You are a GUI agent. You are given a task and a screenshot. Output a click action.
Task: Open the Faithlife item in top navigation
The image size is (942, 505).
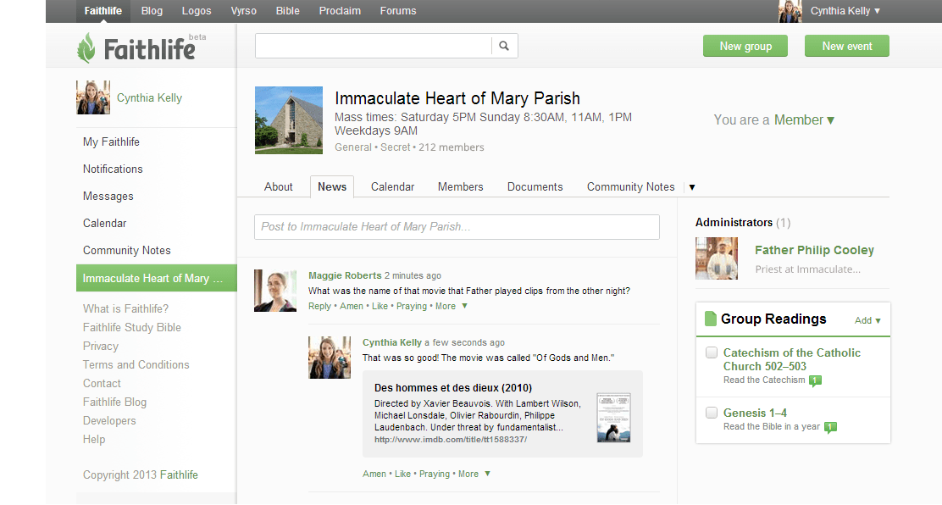103,11
